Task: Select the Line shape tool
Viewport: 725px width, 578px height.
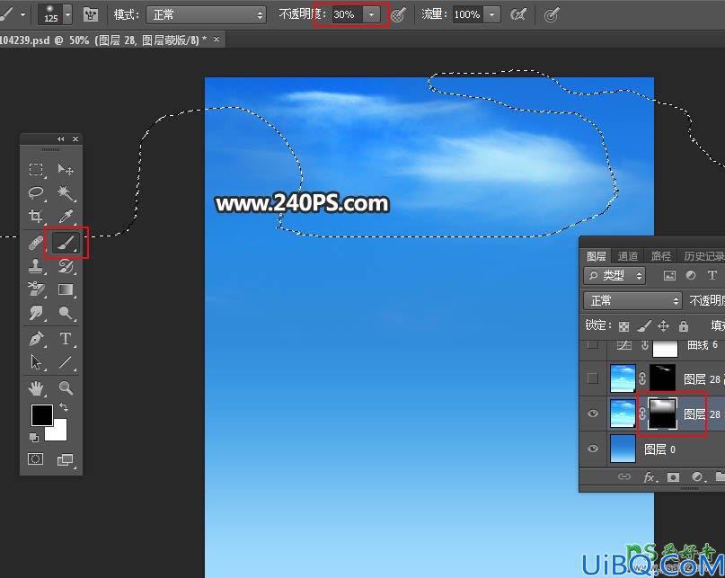Action: point(66,362)
